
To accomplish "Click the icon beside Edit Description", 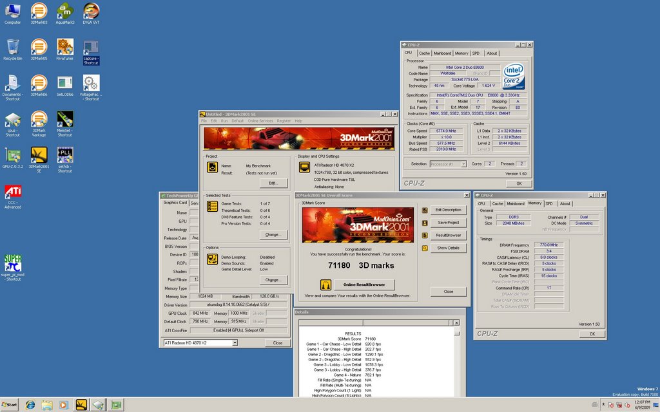I will 425,211.
